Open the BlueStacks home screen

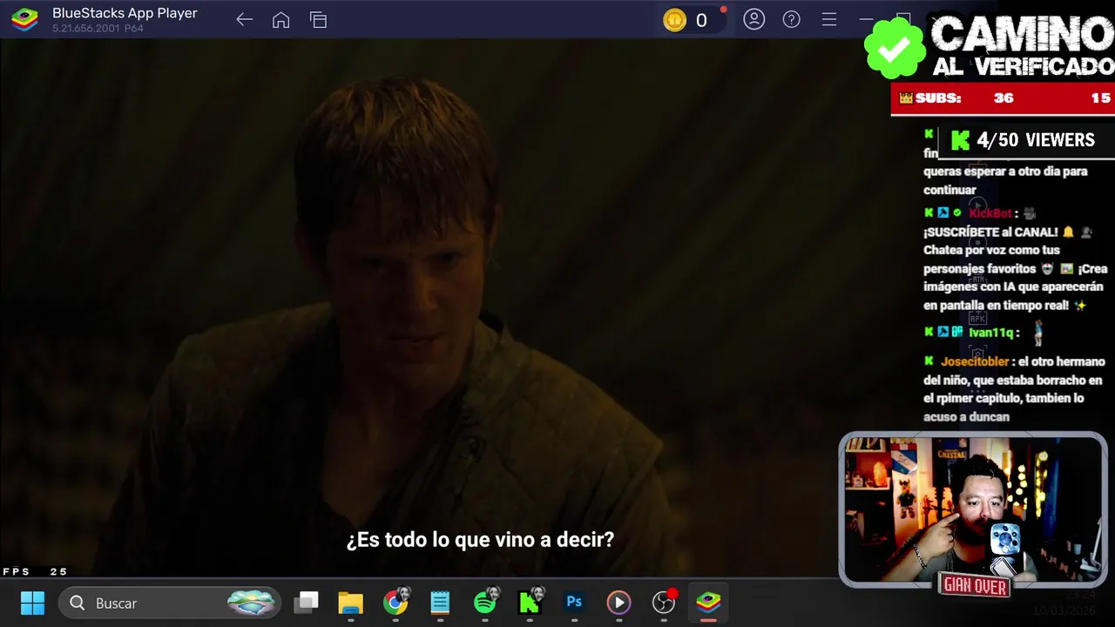click(x=280, y=20)
